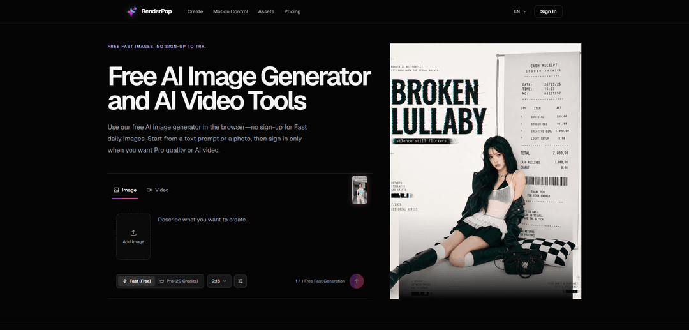This screenshot has width=689, height=330.
Task: Open the advanced settings sliders icon
Action: pyautogui.click(x=241, y=281)
